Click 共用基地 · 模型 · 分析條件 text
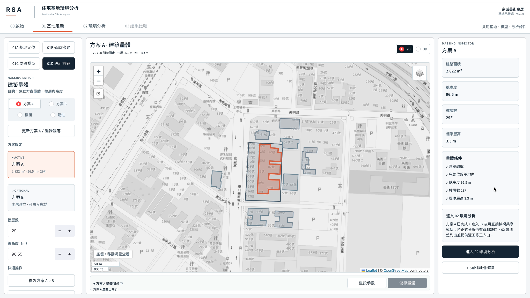Image resolution: width=530 pixels, height=298 pixels. pos(504,27)
